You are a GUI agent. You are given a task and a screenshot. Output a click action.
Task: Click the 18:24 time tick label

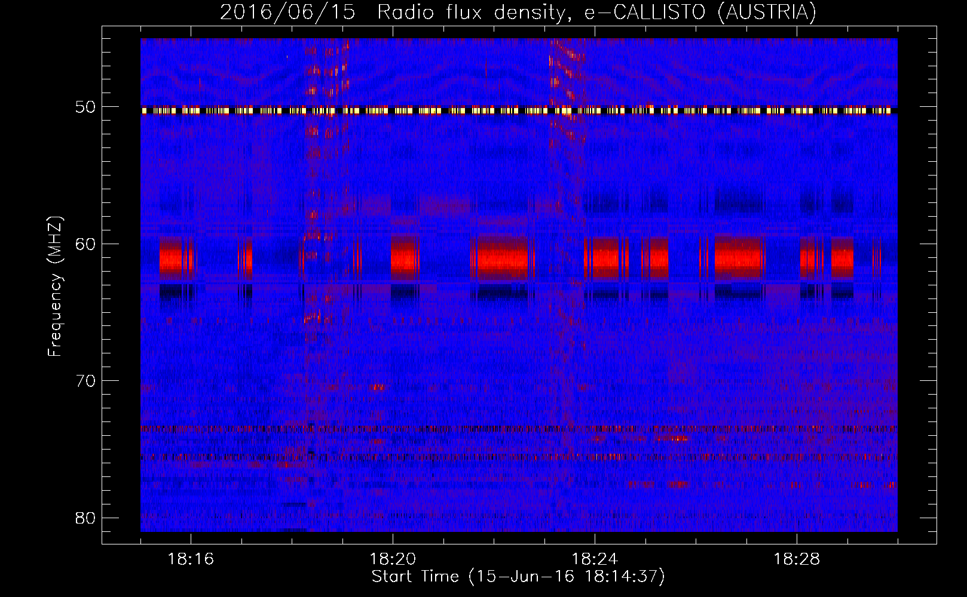point(595,559)
